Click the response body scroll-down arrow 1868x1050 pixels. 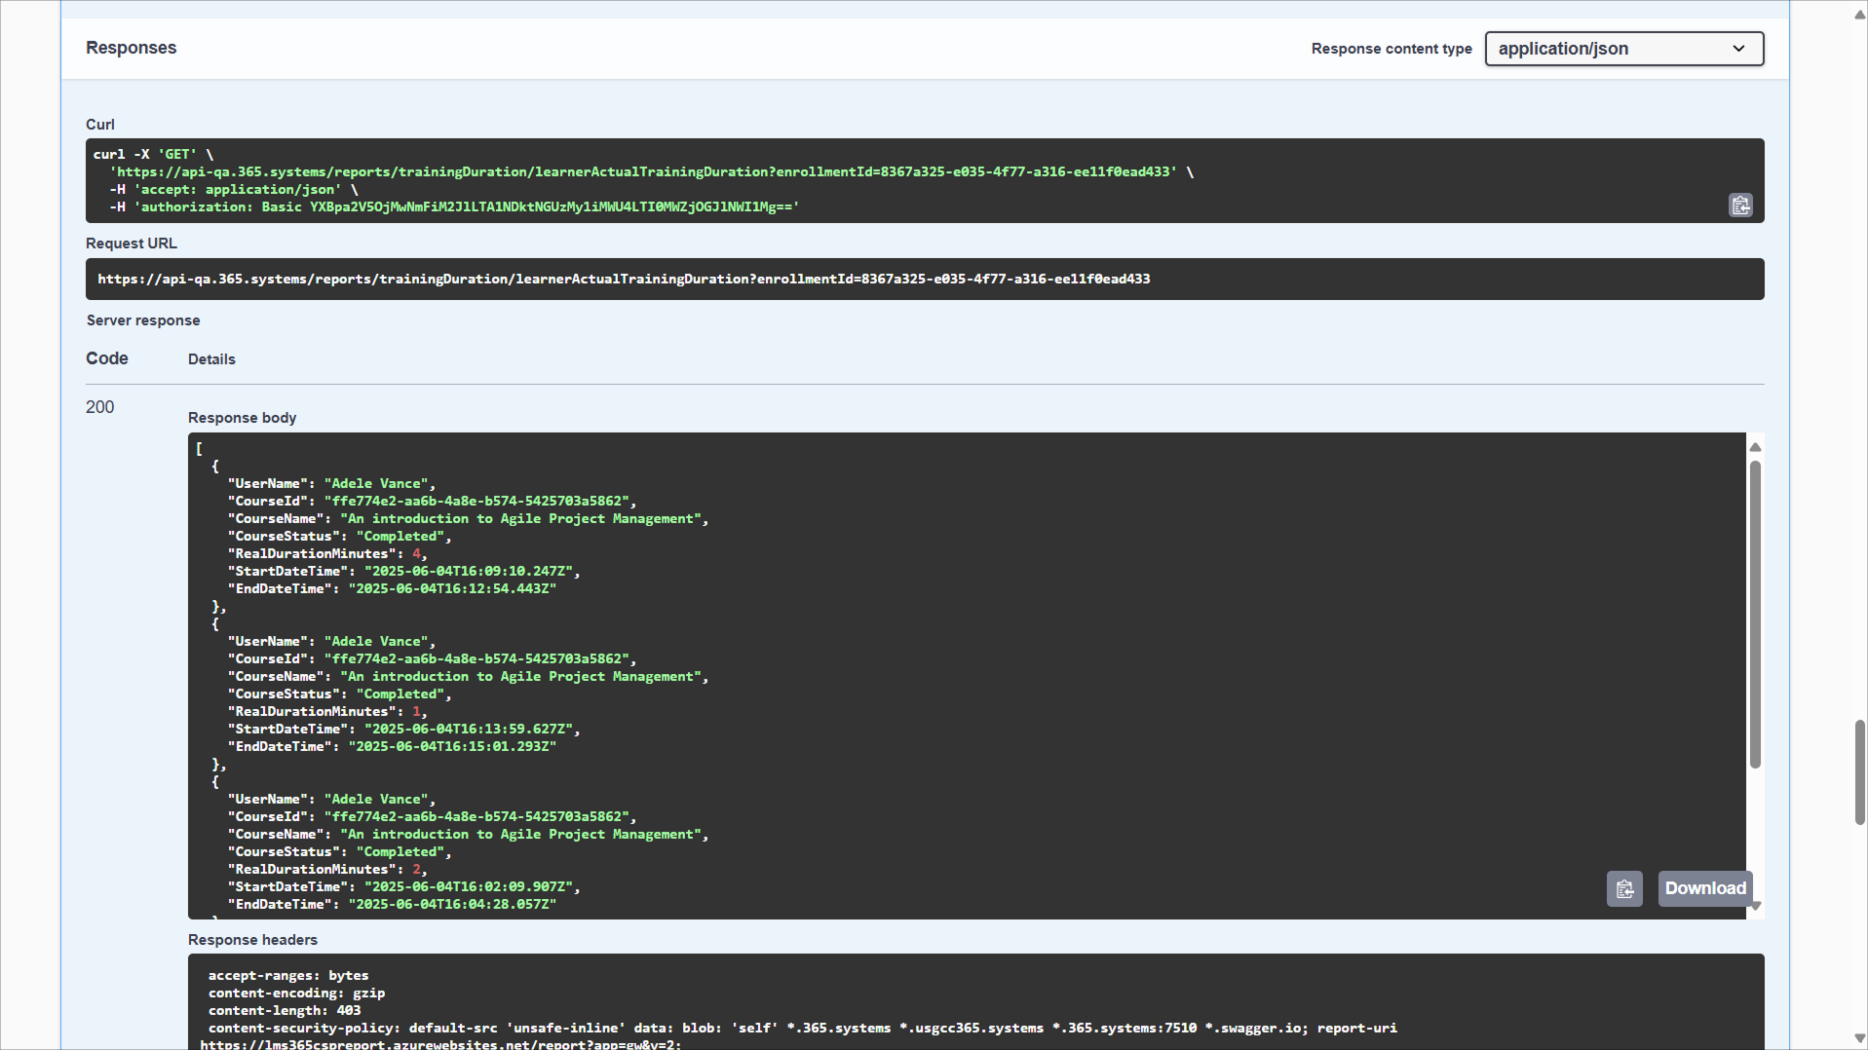[x=1755, y=906]
